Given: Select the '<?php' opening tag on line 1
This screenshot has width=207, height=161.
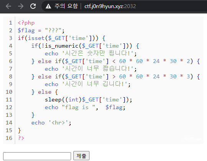Looking at the screenshot, I should [x=26, y=23].
